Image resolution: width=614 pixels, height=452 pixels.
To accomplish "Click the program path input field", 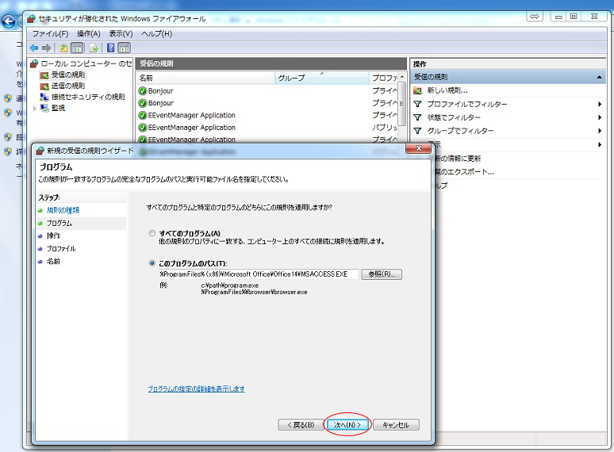I will point(259,274).
